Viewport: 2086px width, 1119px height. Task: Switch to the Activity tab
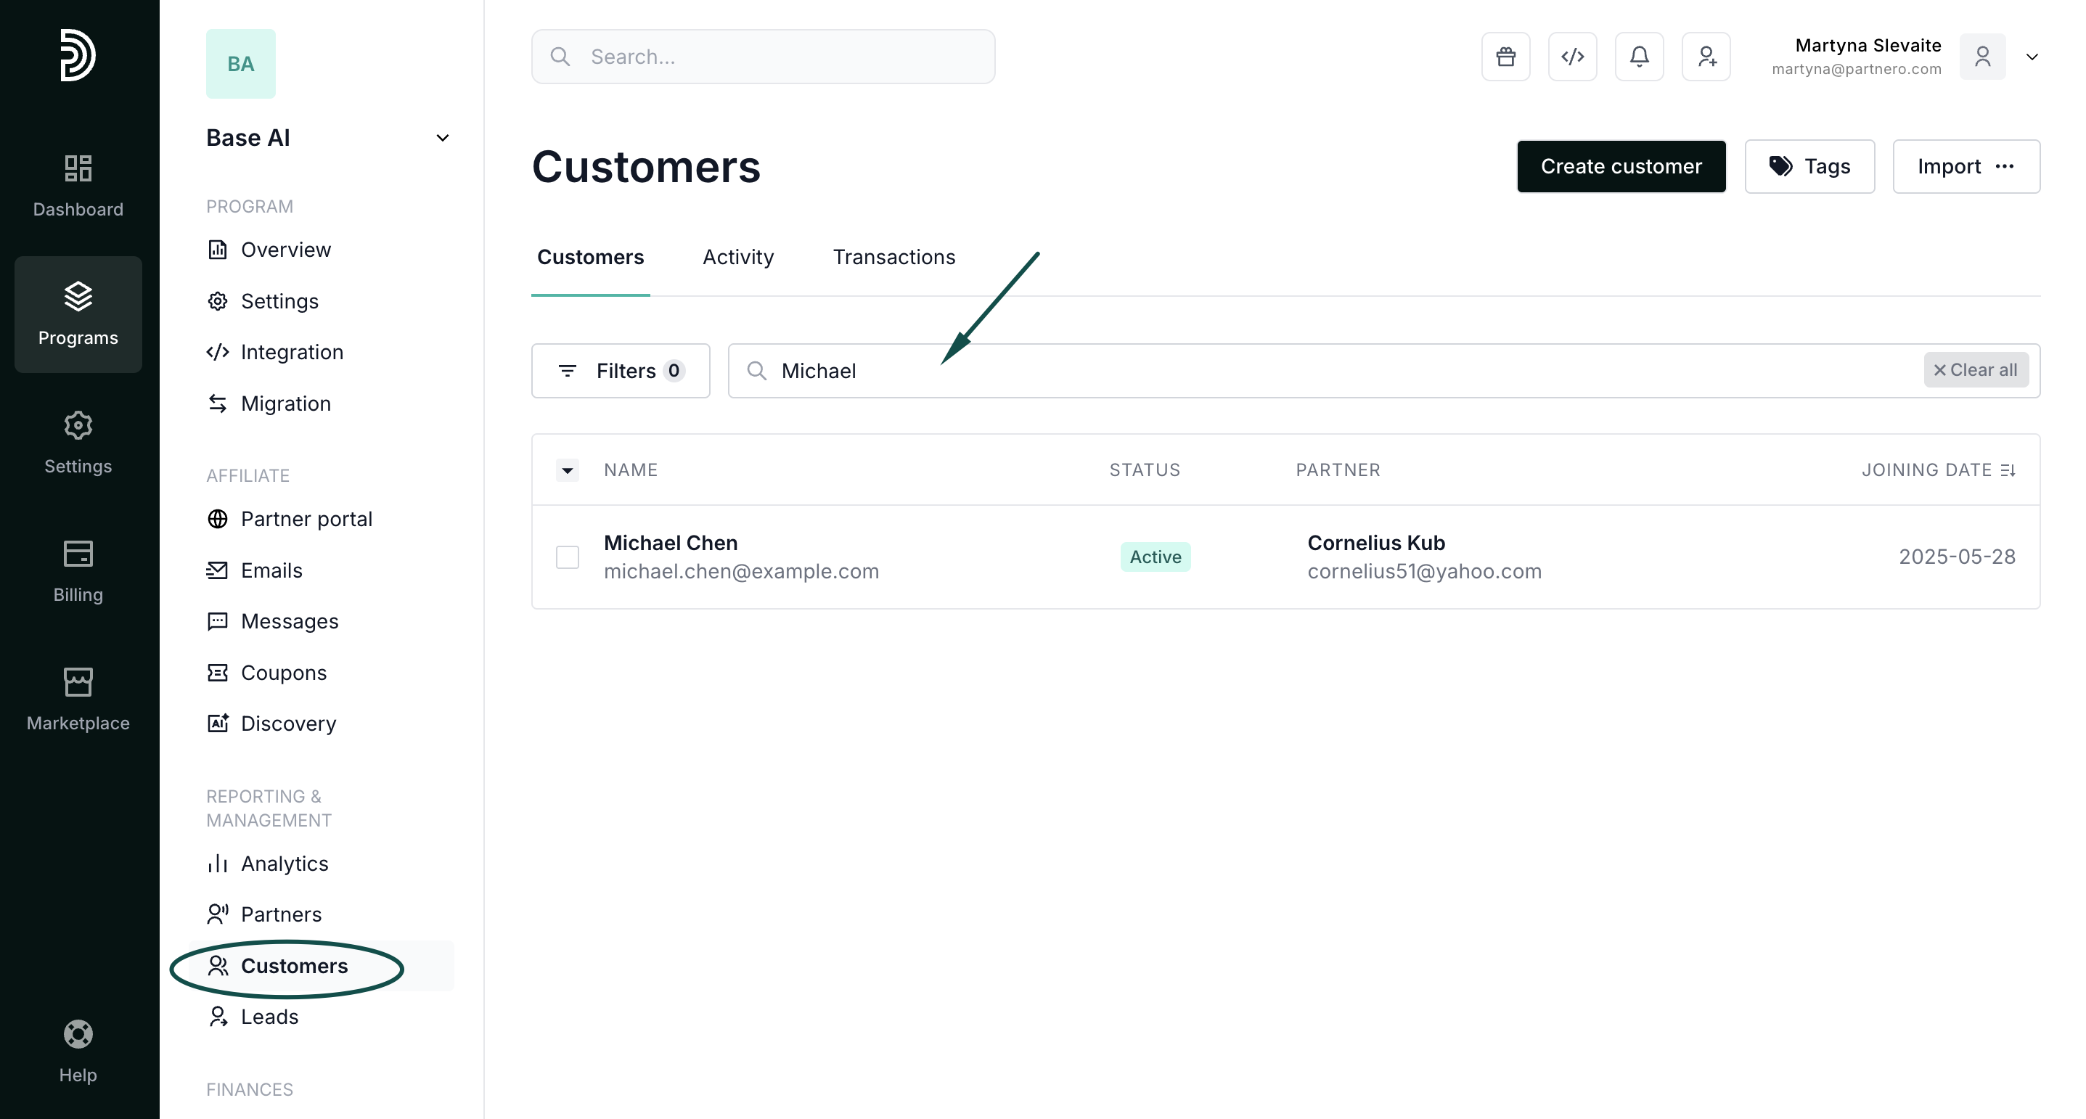pyautogui.click(x=737, y=257)
